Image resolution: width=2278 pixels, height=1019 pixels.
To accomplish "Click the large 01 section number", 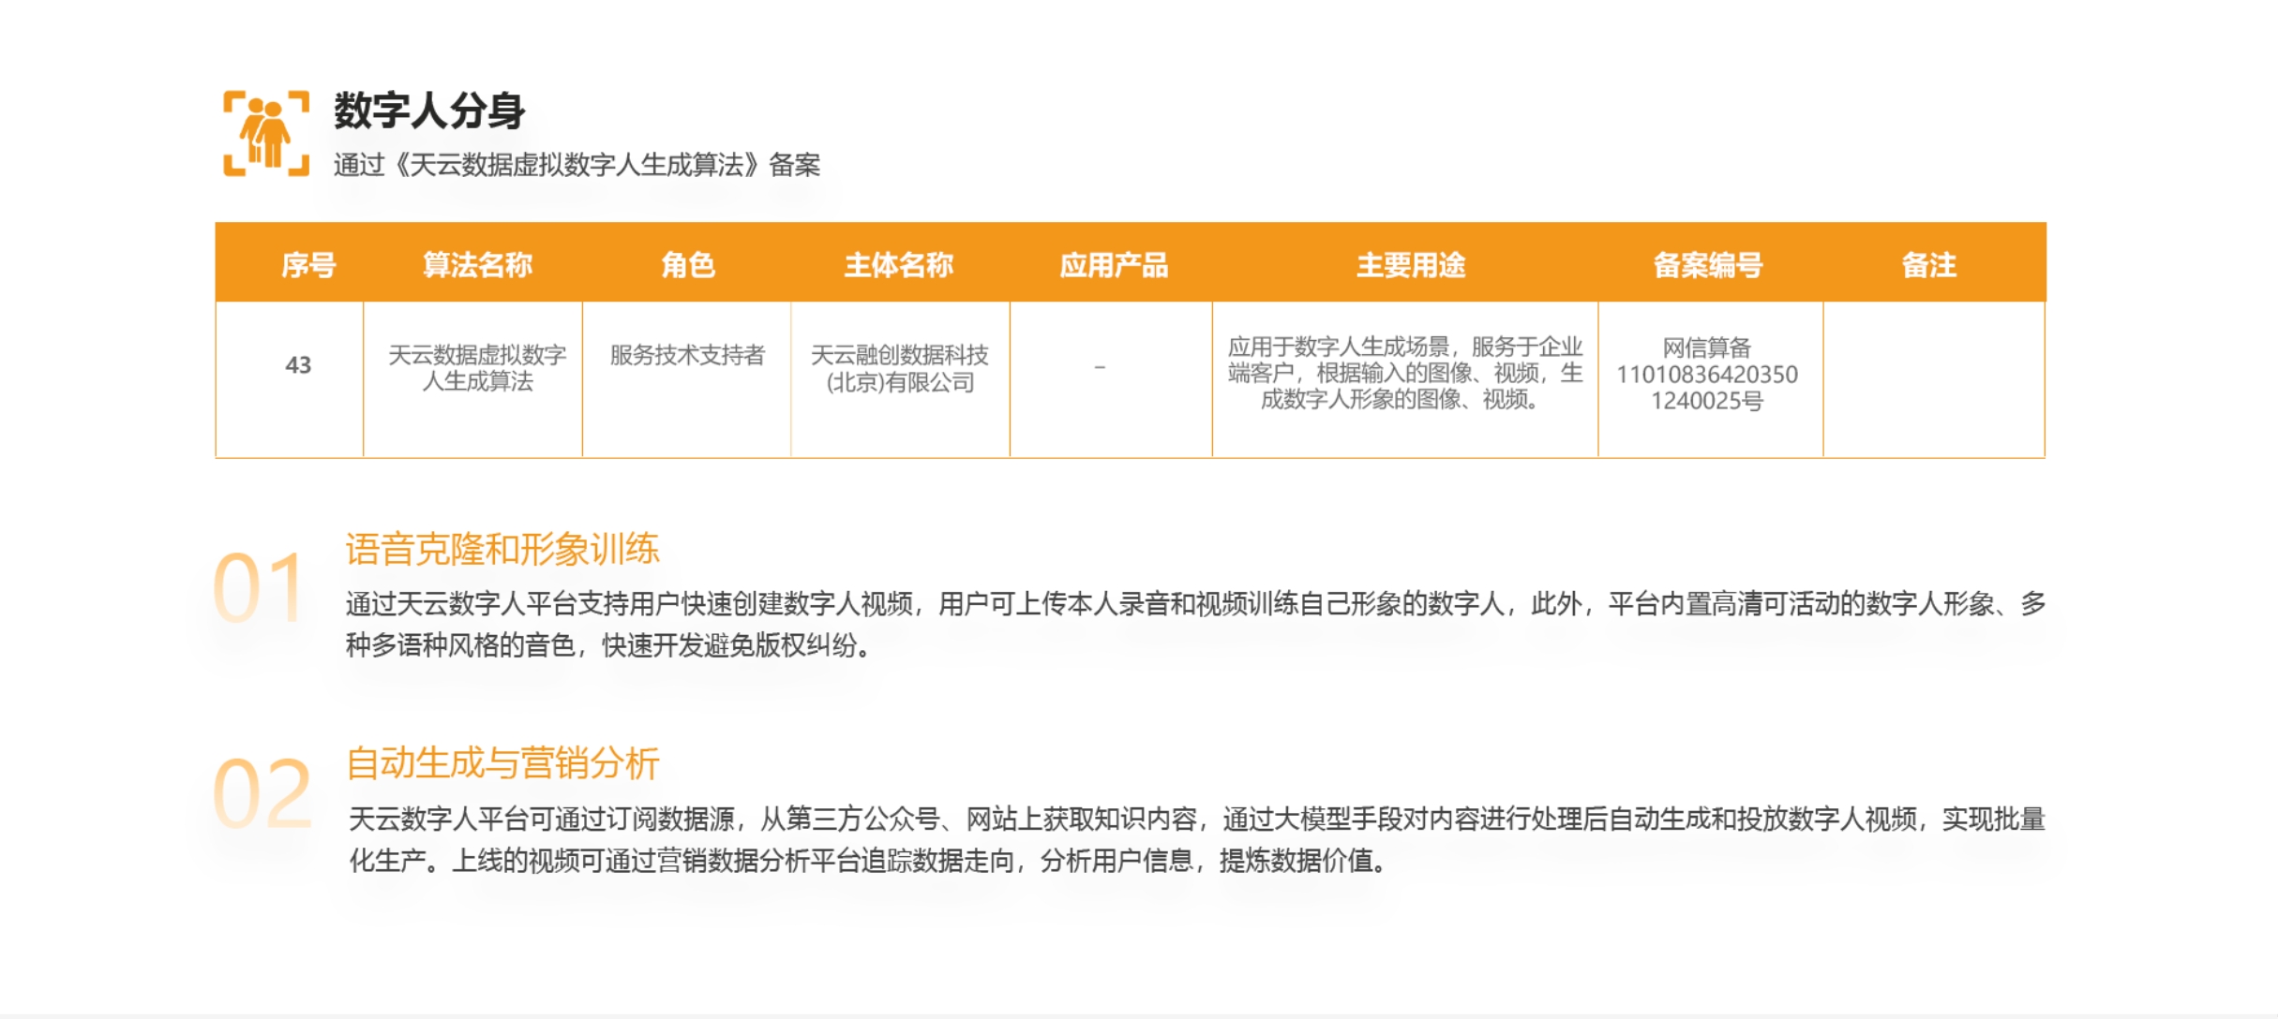I will (259, 588).
